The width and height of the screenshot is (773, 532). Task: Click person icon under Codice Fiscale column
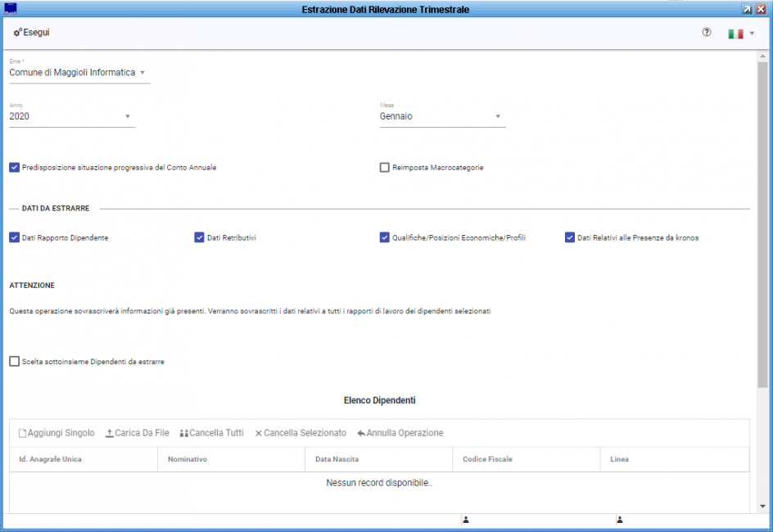466,520
